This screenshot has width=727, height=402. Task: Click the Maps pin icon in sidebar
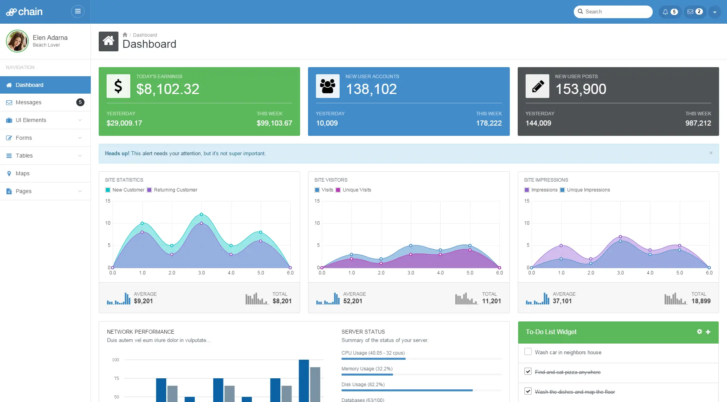click(9, 173)
